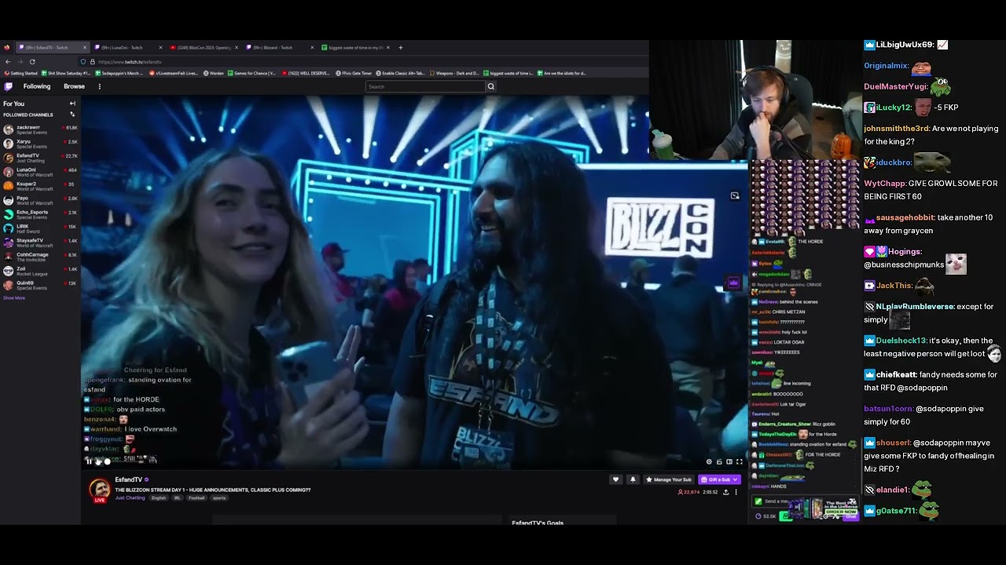
Task: Mute the stream volume icon
Action: tap(98, 461)
